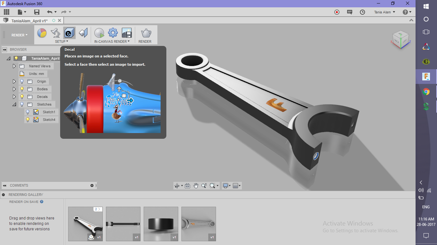437x245 pixels.
Task: Open the black cylinder render thumbnail
Action: [161, 224]
